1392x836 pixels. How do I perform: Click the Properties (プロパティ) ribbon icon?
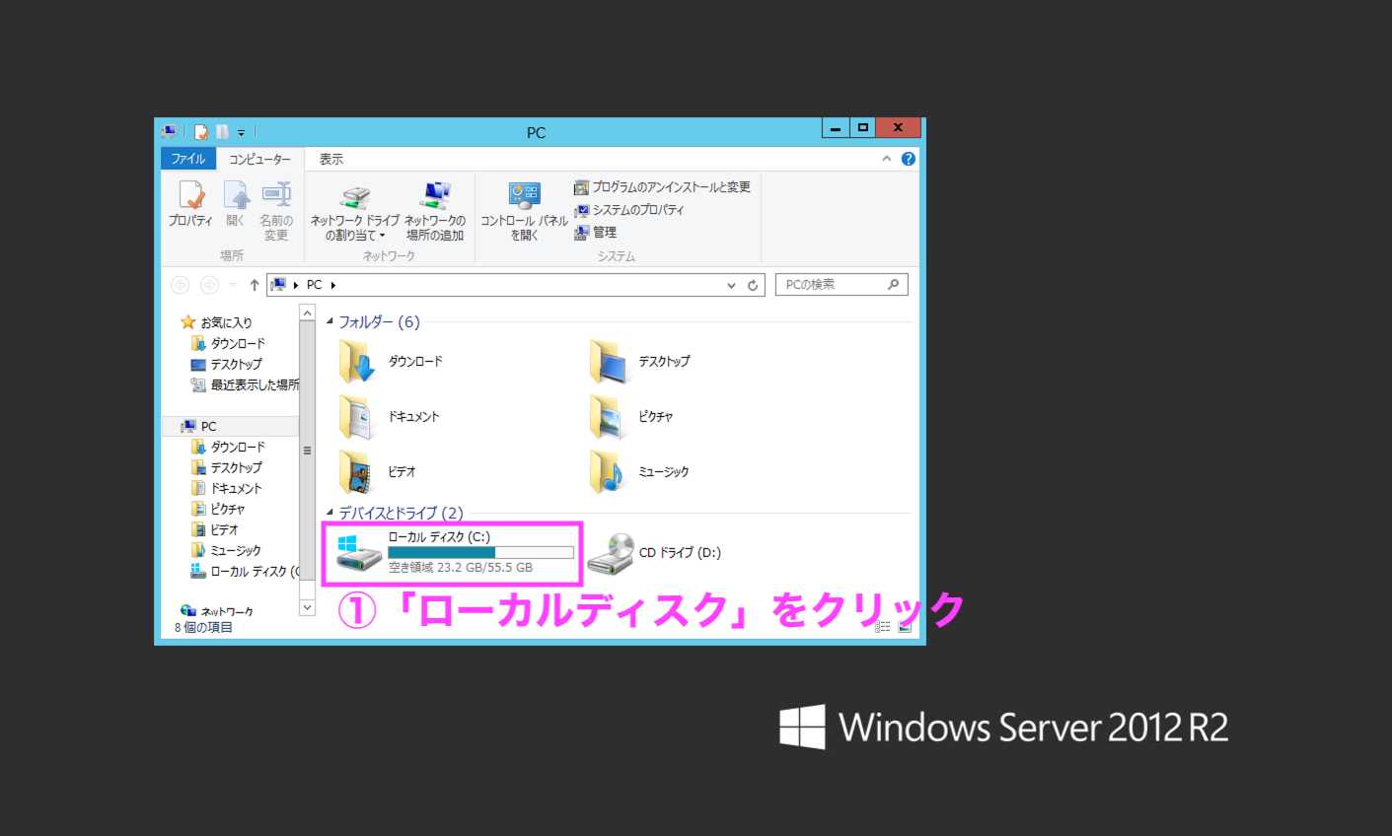[x=190, y=204]
